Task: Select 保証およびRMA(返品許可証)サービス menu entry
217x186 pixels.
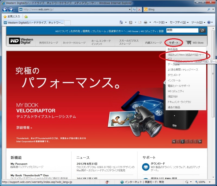Action: tap(186, 57)
